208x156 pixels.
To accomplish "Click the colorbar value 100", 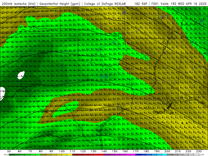I will coord(62,151).
